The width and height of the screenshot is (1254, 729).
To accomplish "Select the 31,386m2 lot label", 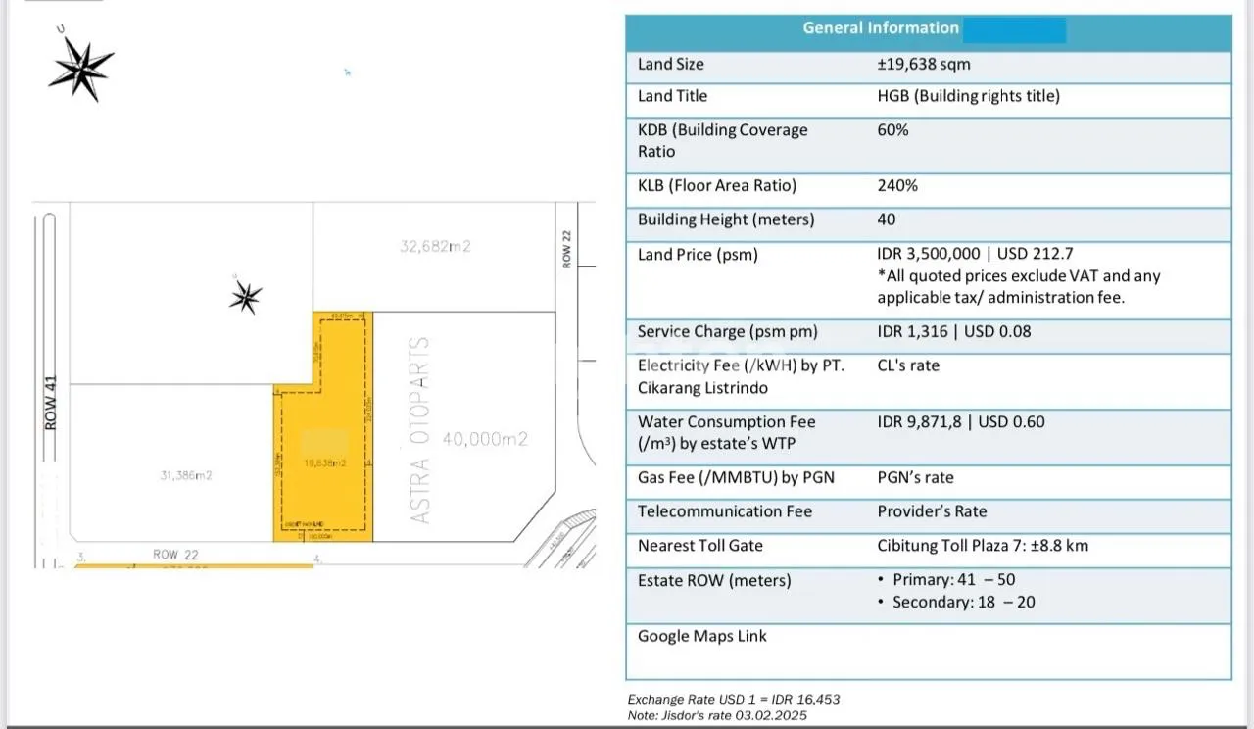I will coord(186,475).
